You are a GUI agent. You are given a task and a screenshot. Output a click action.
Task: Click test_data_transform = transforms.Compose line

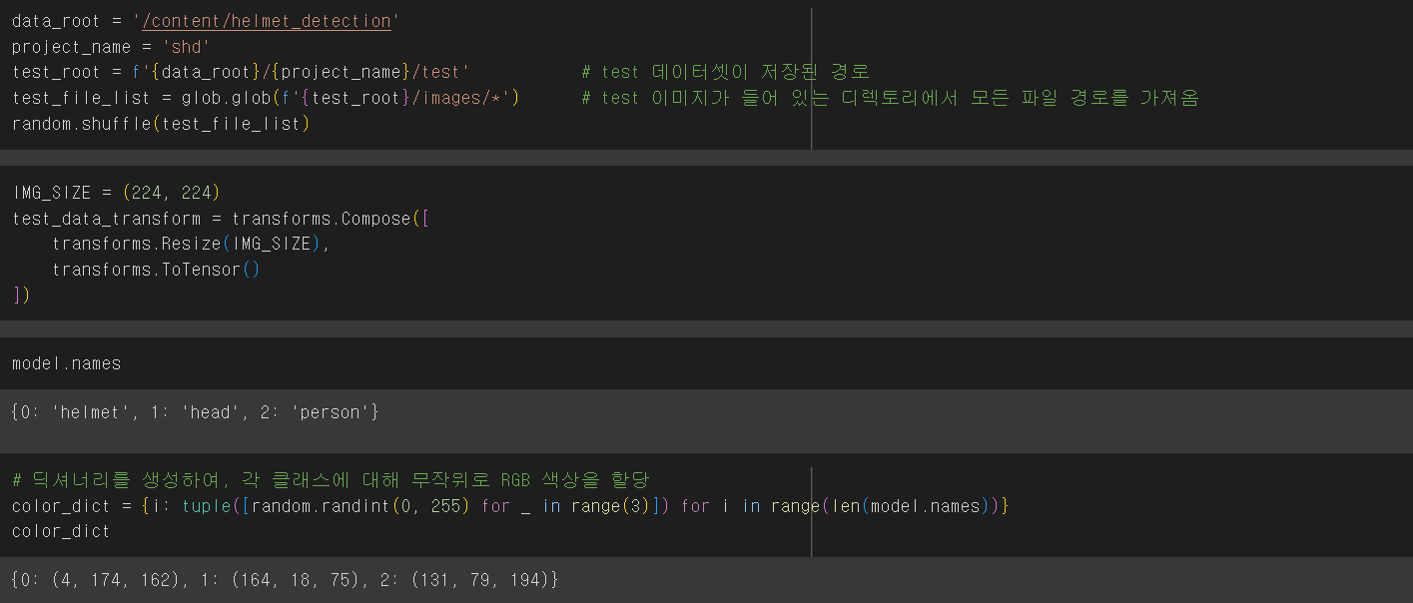pyautogui.click(x=221, y=218)
